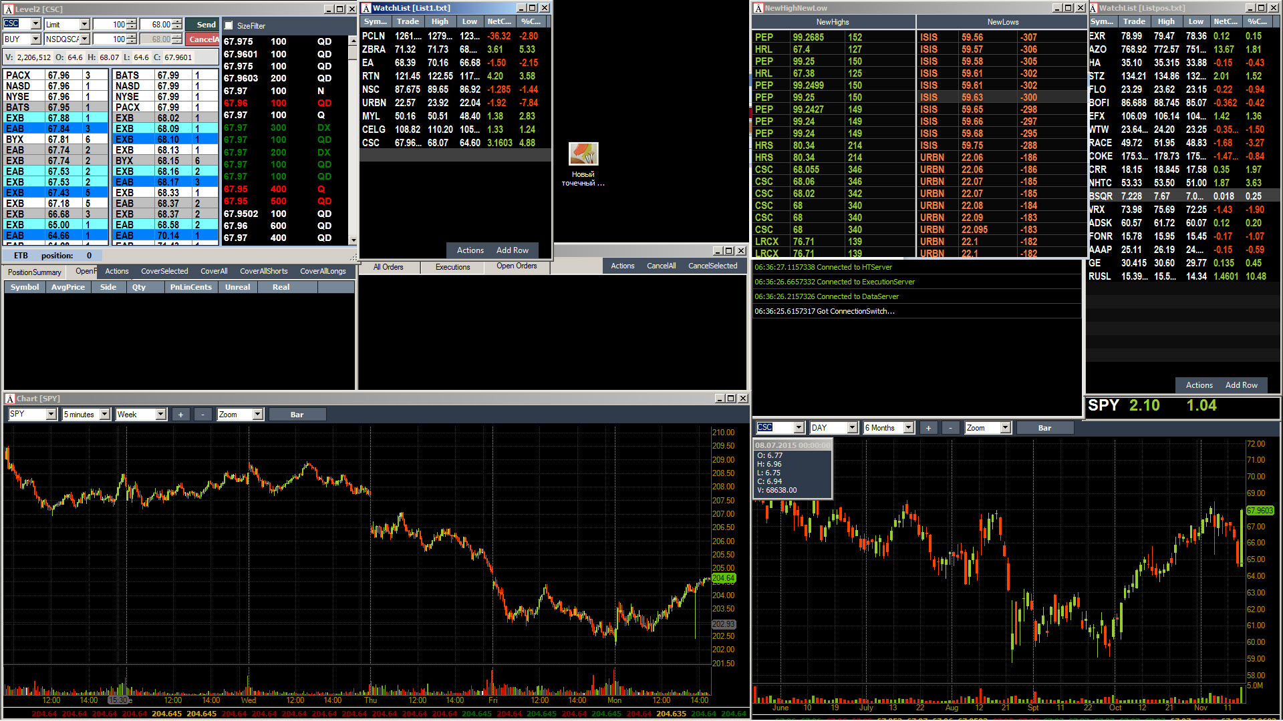
Task: Increase the 68.00 price with the up stepper
Action: 177,21
